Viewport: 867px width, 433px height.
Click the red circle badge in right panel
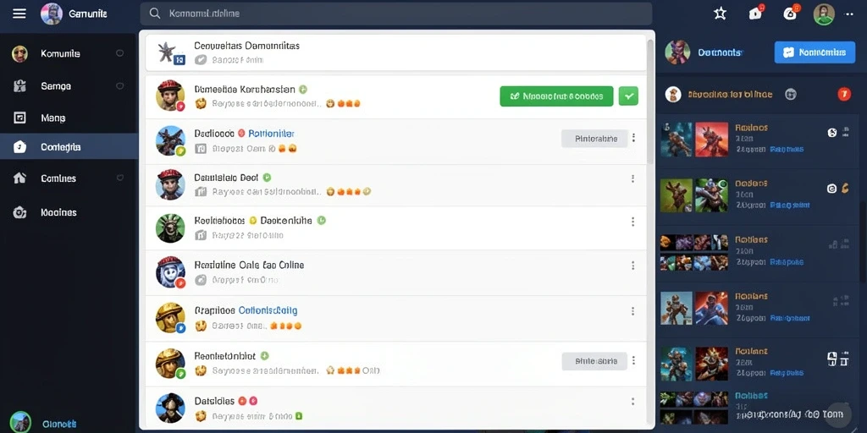(844, 95)
